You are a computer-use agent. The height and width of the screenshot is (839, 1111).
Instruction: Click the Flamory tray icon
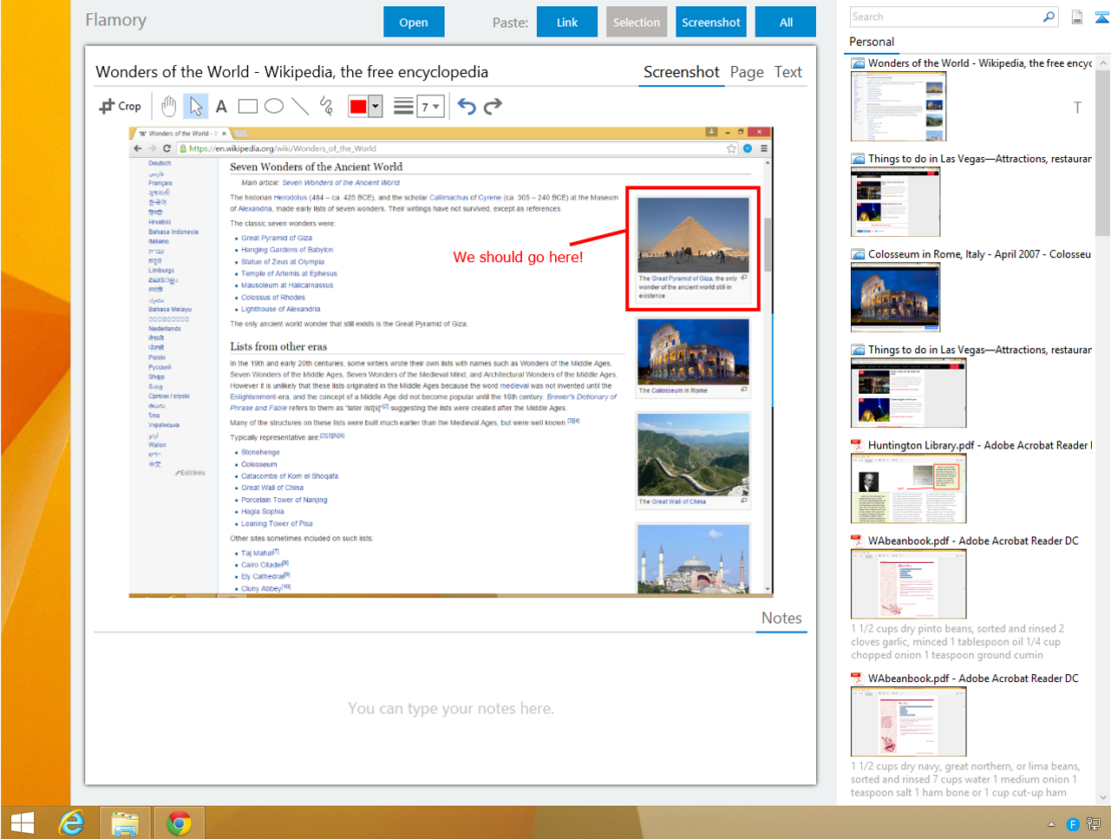(1072, 824)
